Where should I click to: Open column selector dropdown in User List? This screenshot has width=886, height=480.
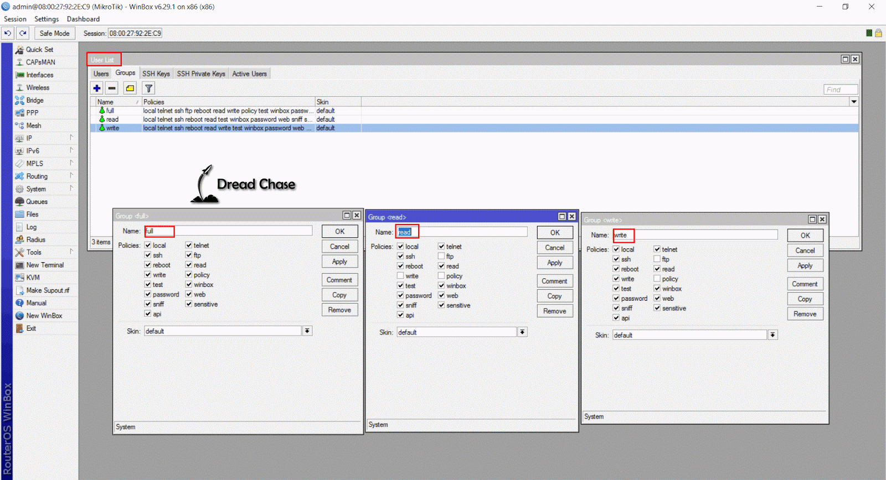[x=854, y=102]
